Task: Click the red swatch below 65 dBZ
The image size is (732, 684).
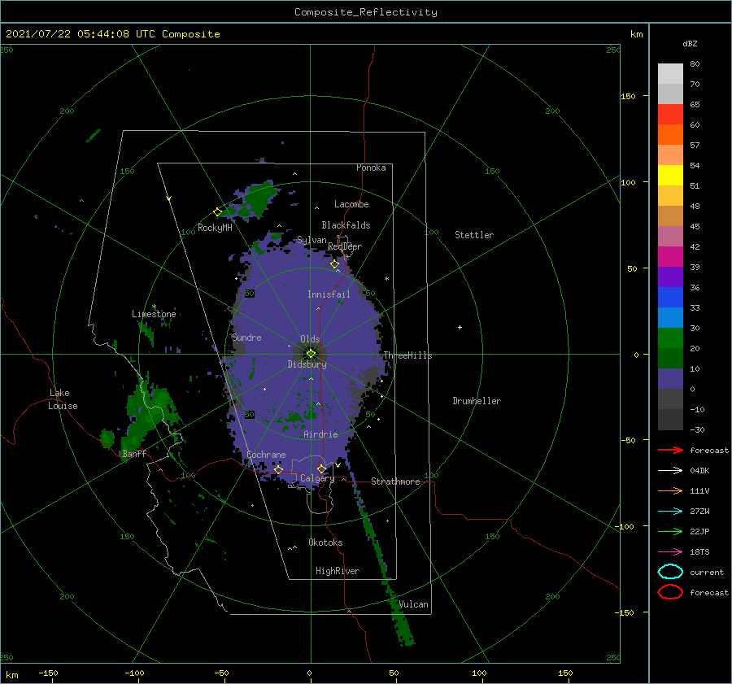Action: click(x=670, y=115)
